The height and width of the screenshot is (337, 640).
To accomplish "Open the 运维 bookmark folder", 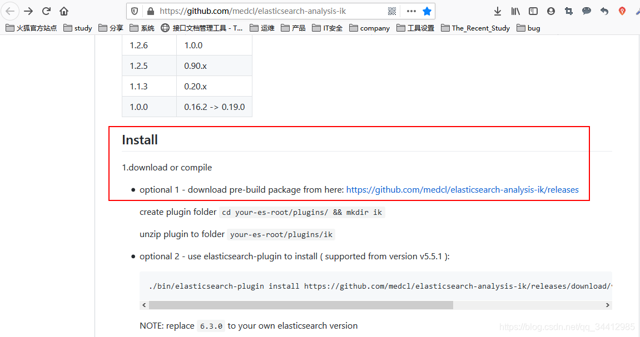I will click(262, 28).
